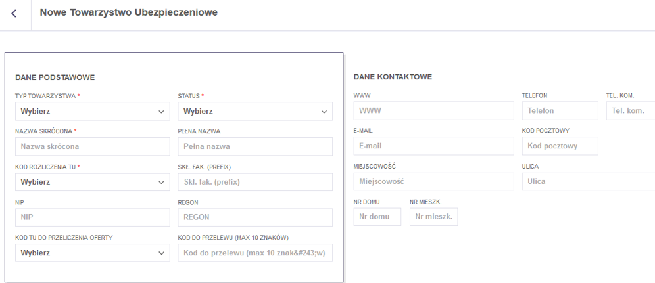The height and width of the screenshot is (283, 655).
Task: Click the Nr mieszk. input field
Action: pyautogui.click(x=433, y=217)
